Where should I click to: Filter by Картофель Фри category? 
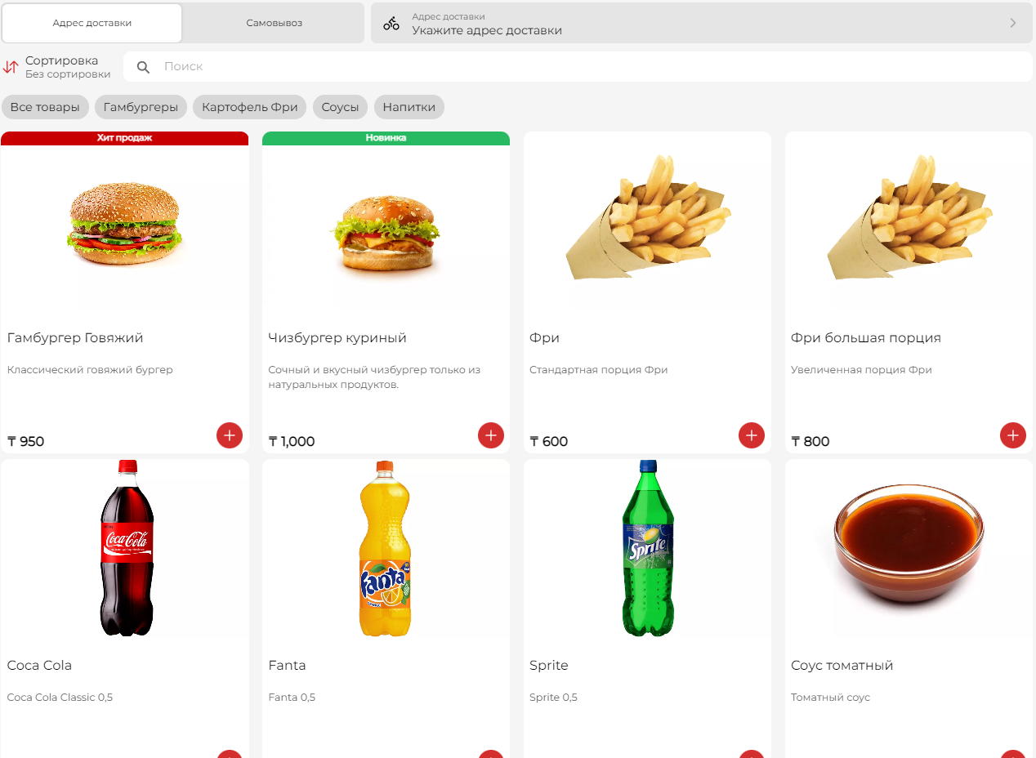(x=250, y=107)
